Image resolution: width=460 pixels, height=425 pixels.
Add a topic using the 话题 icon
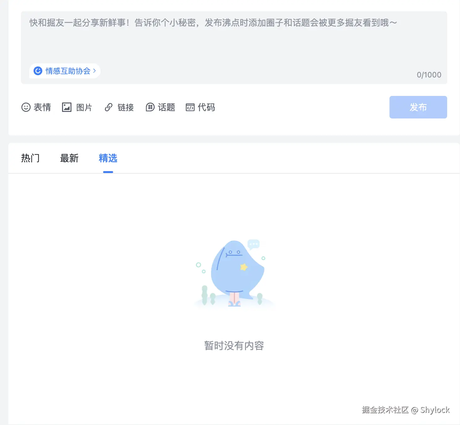point(160,107)
